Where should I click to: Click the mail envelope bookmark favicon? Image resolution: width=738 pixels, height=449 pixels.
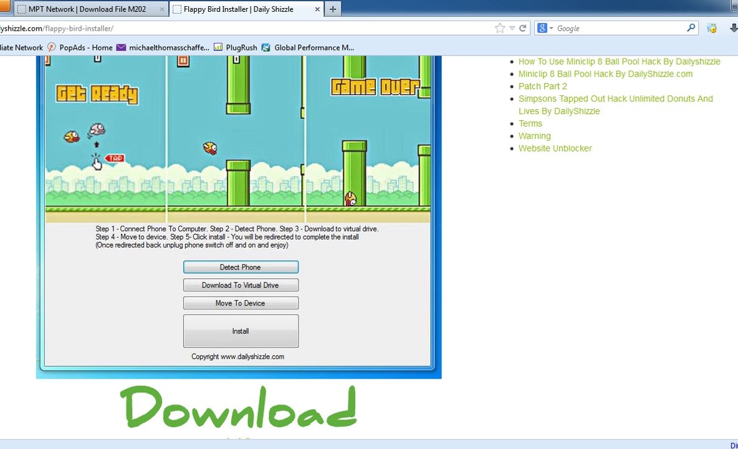(x=121, y=47)
